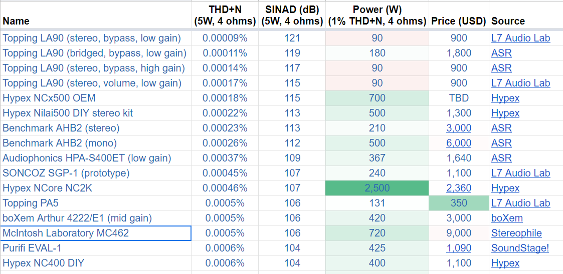Select the 2,500 power cell
The height and width of the screenshot is (274, 563).
click(377, 188)
